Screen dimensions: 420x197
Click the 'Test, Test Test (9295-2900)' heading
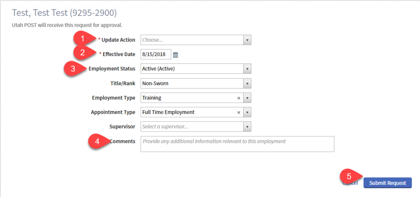(x=64, y=13)
